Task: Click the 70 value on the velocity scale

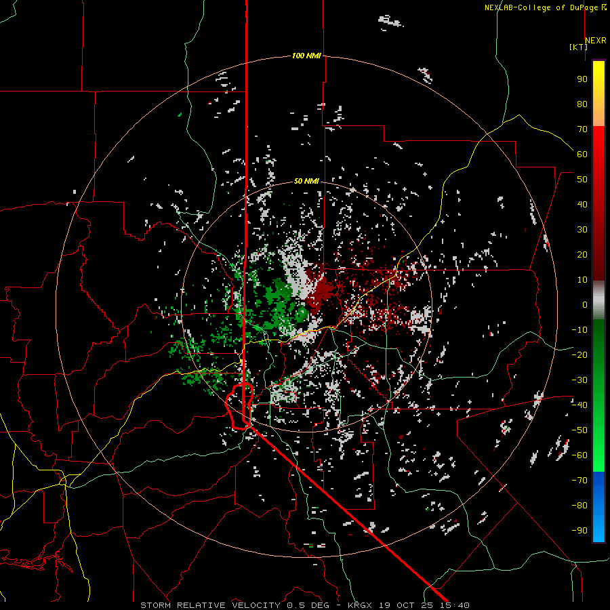Action: [582, 129]
